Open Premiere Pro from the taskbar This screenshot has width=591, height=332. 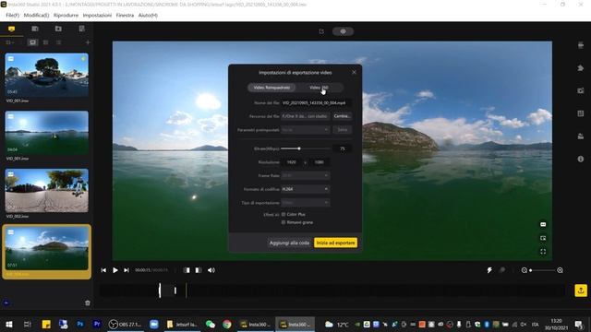click(97, 324)
